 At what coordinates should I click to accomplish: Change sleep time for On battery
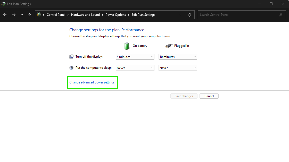pyautogui.click(x=135, y=68)
